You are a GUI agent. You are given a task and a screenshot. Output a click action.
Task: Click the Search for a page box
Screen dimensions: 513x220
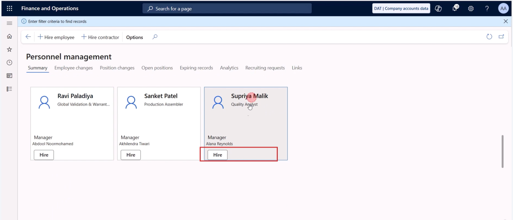click(227, 9)
